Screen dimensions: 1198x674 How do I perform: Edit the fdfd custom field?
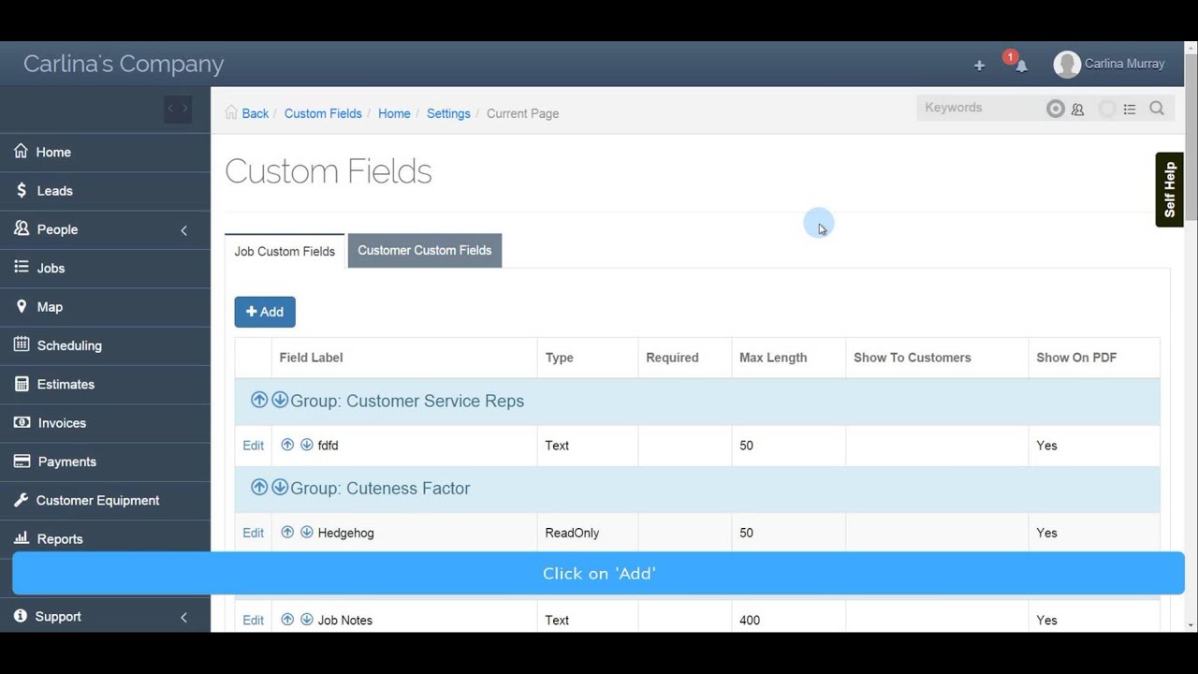click(254, 446)
